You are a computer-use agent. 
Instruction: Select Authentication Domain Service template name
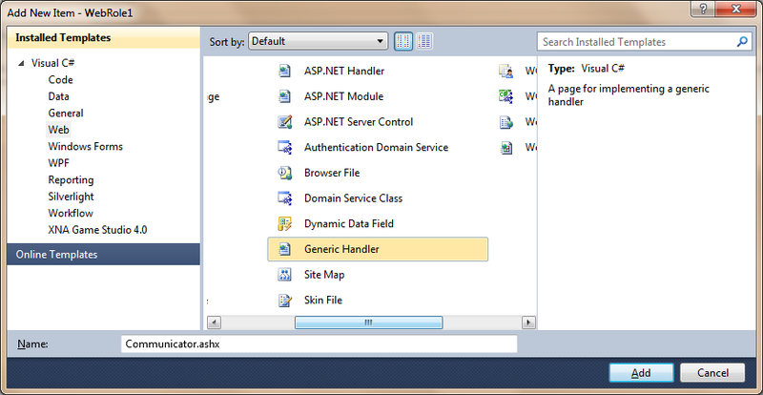tap(376, 147)
